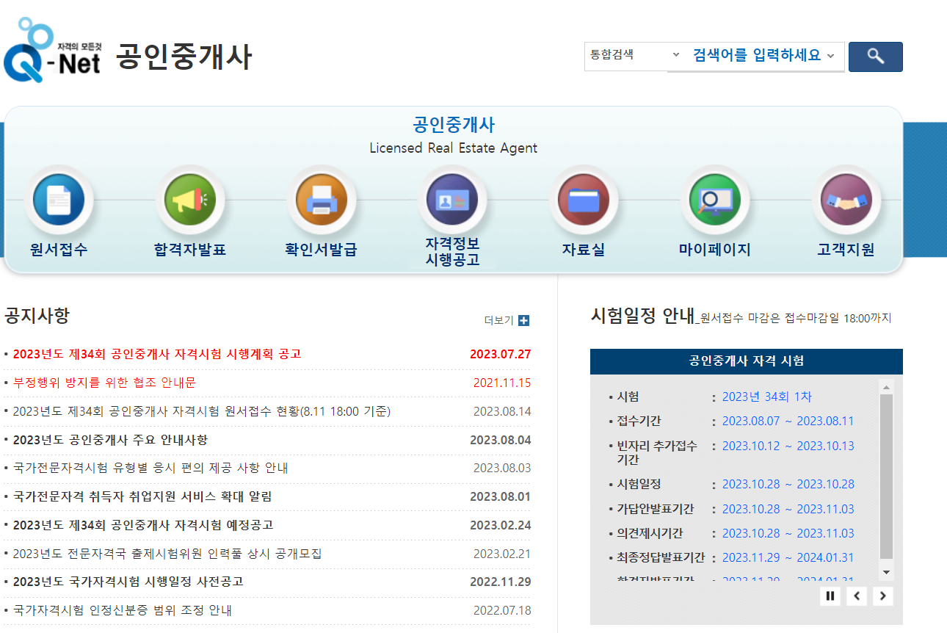The height and width of the screenshot is (633, 947).
Task: Open notice 제34회 공인중개사 자격시험 시행계획 공고
Action: click(x=157, y=354)
